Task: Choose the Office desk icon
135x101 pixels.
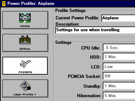Action: 25,40
